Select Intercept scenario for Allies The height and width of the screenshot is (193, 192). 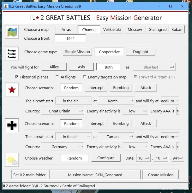tap(96, 88)
